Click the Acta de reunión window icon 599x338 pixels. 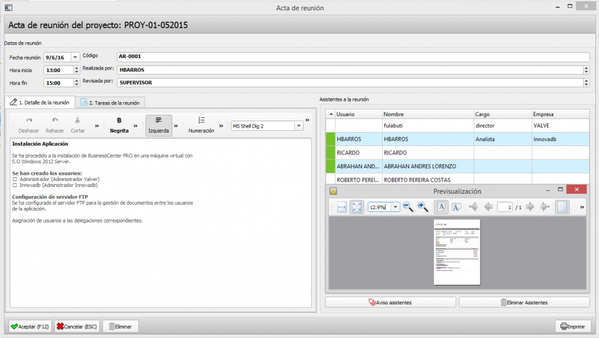pos(9,7)
